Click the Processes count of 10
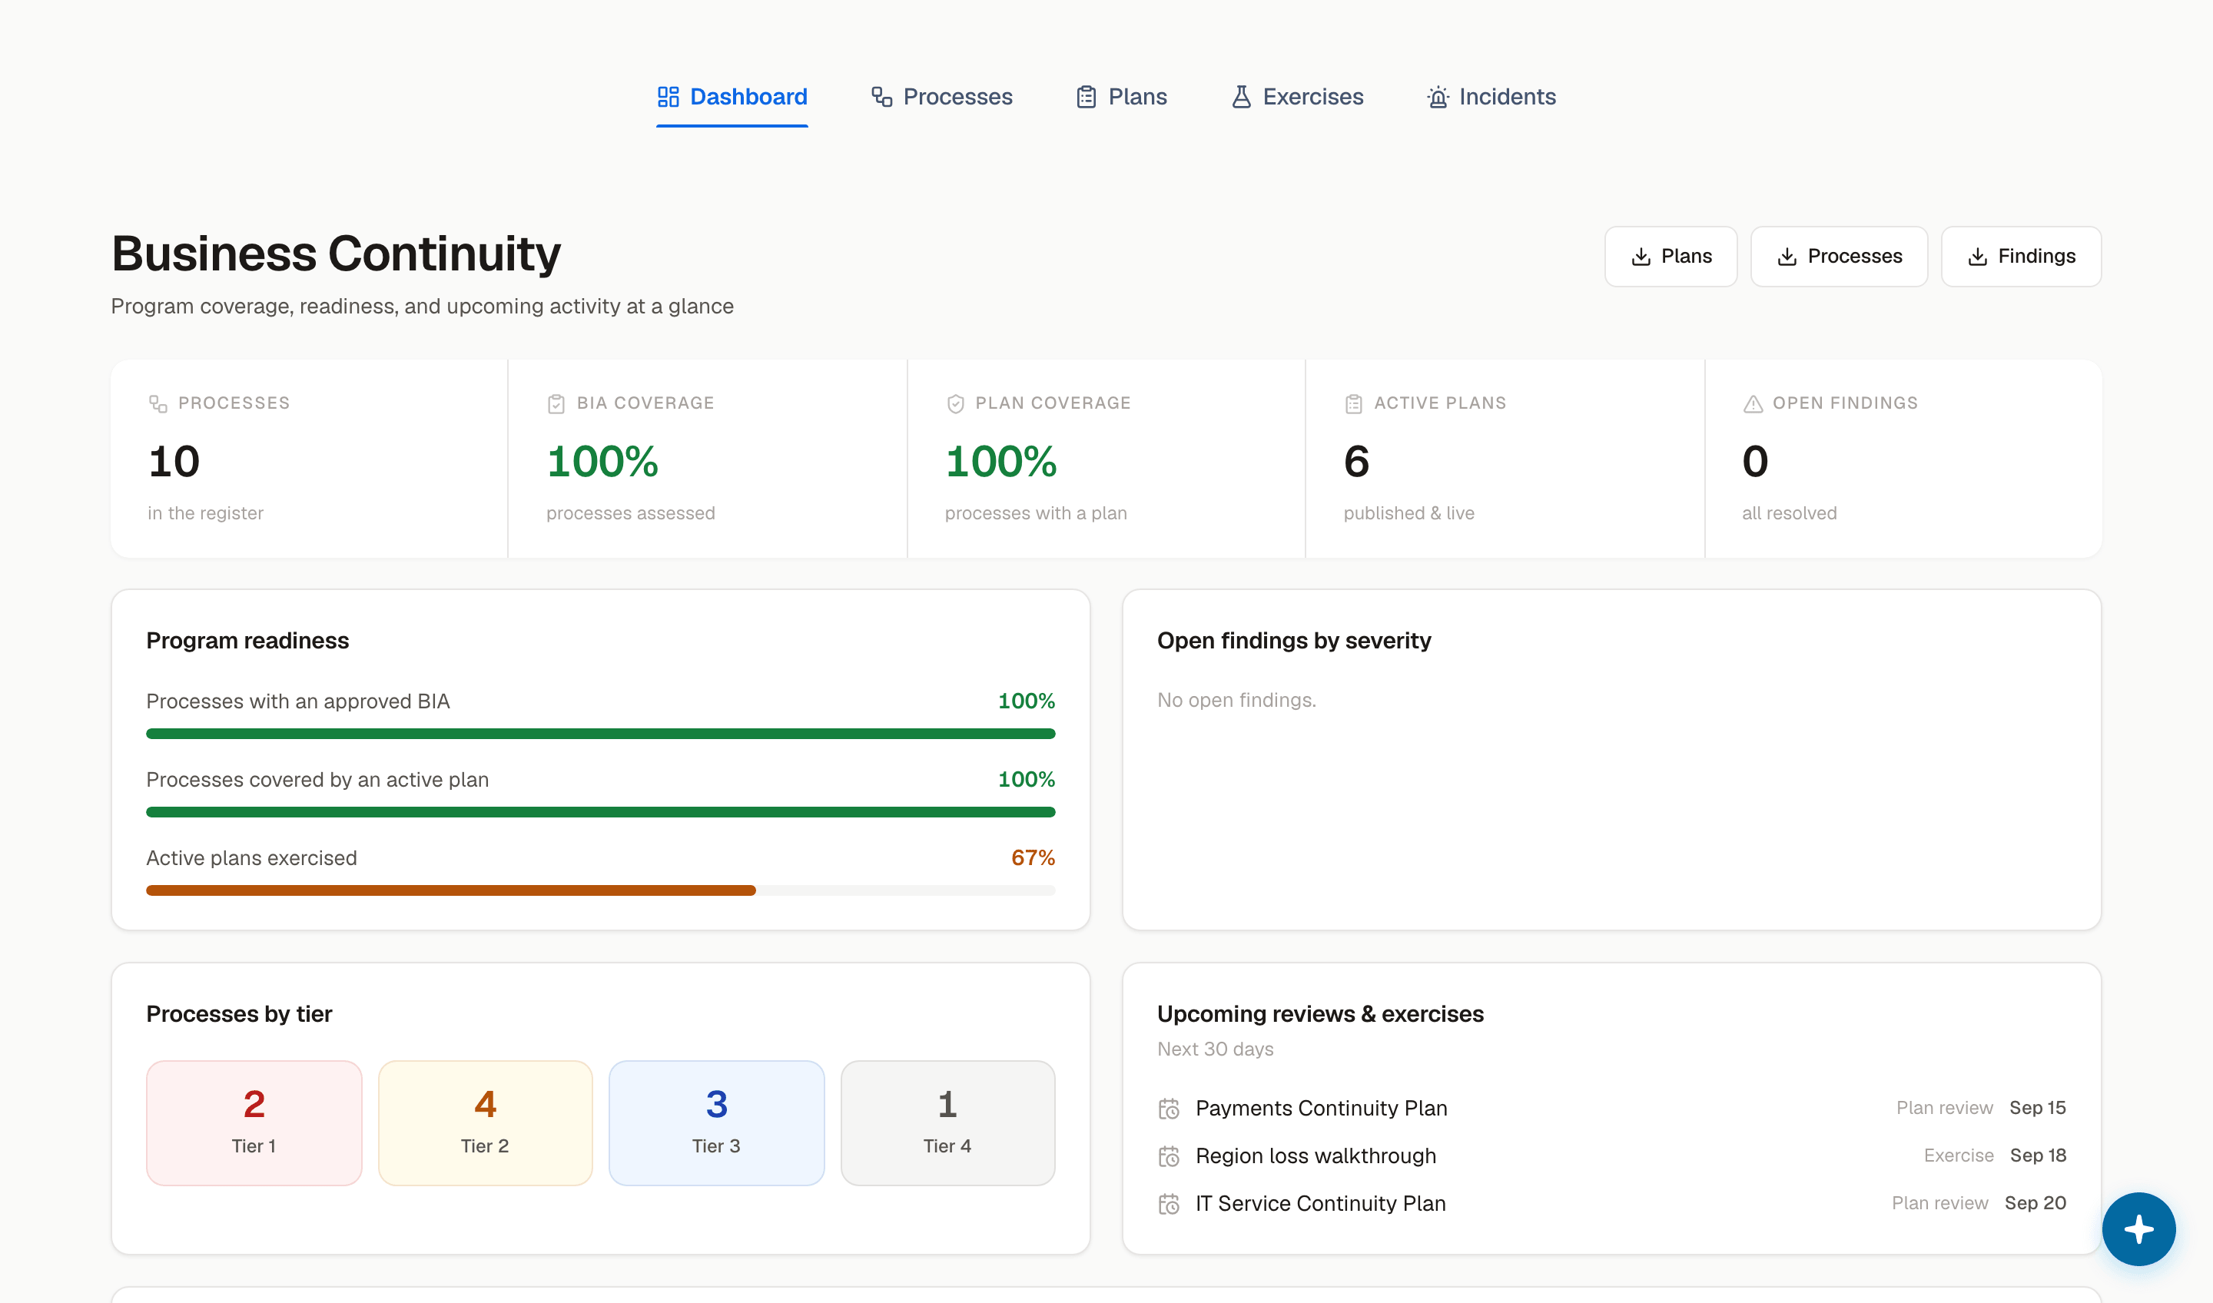The image size is (2213, 1303). pyautogui.click(x=174, y=462)
